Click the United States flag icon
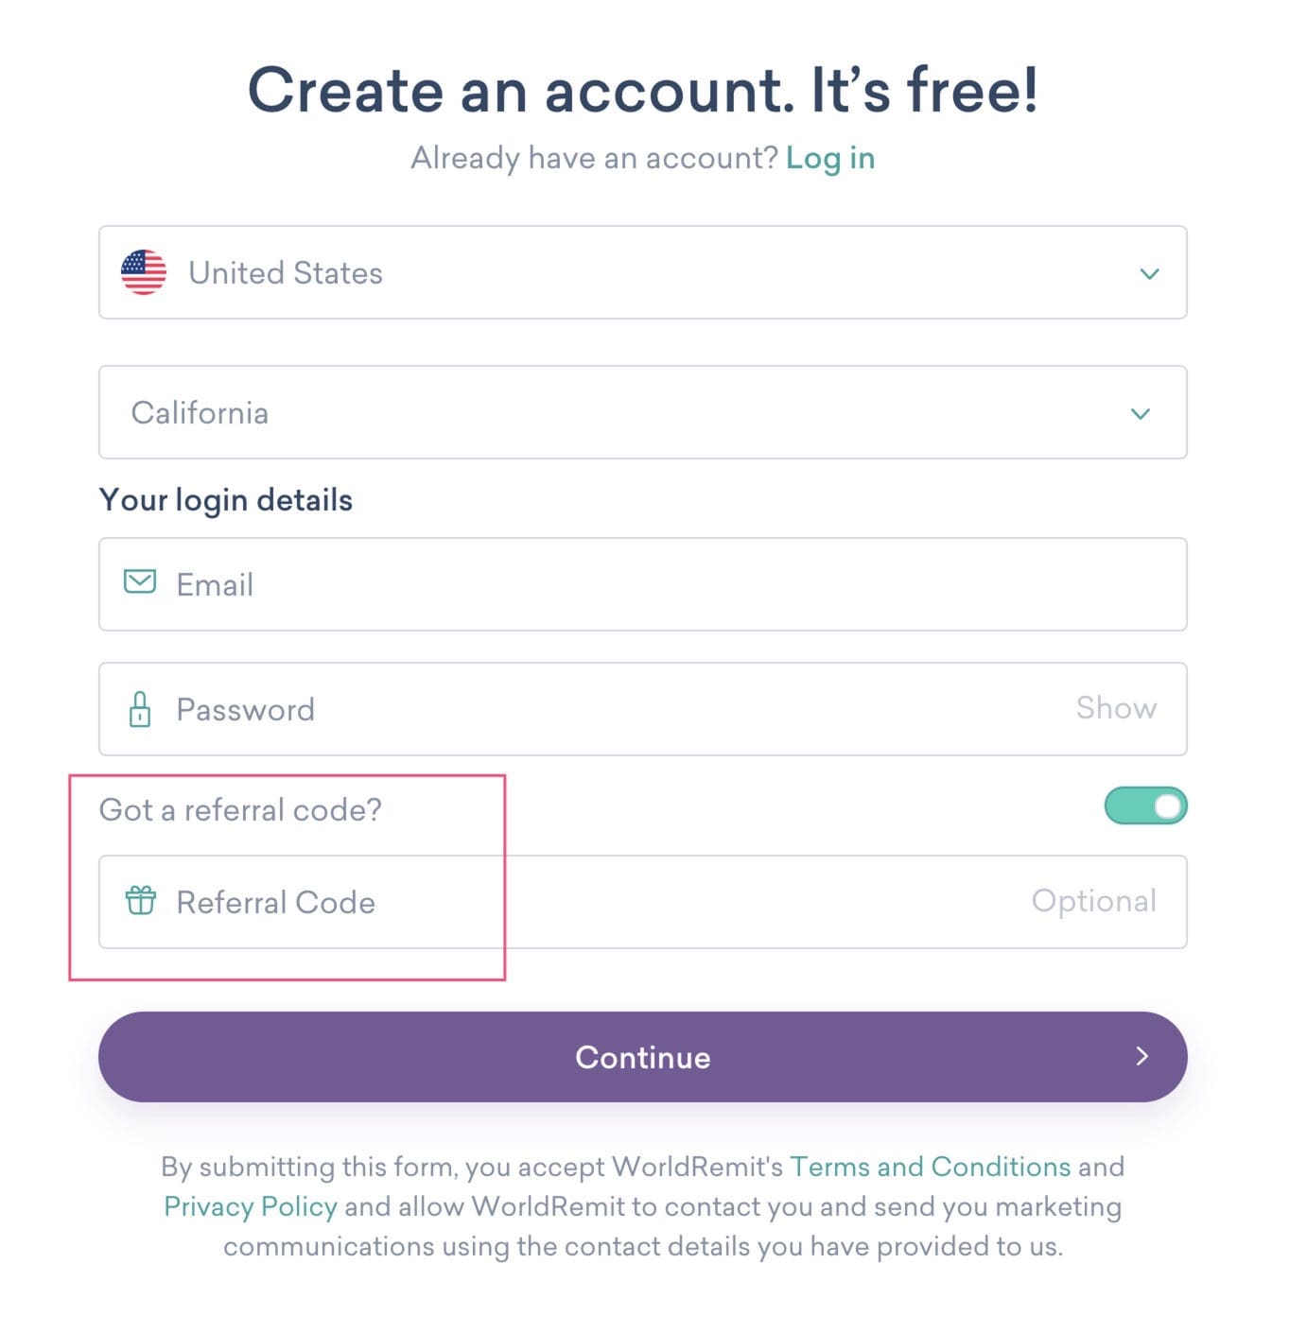The image size is (1307, 1333). coord(142,273)
